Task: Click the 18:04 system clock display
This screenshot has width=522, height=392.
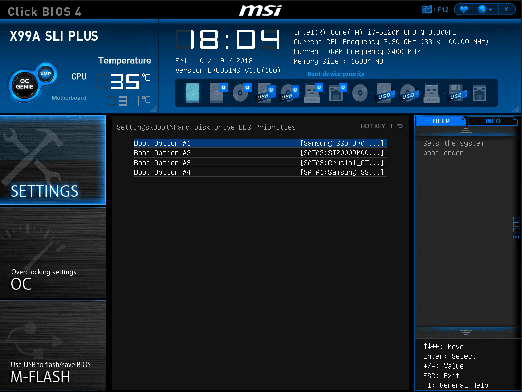Action: point(228,40)
